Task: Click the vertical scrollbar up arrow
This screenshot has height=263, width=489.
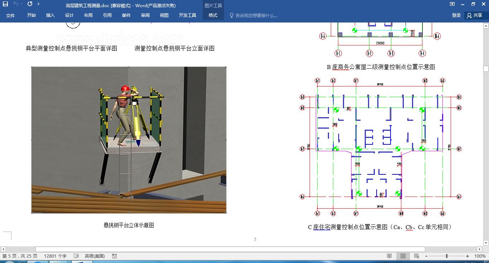Action: click(x=486, y=26)
